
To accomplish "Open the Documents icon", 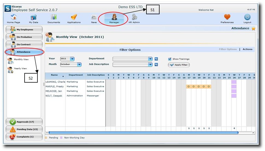I will [54, 18].
